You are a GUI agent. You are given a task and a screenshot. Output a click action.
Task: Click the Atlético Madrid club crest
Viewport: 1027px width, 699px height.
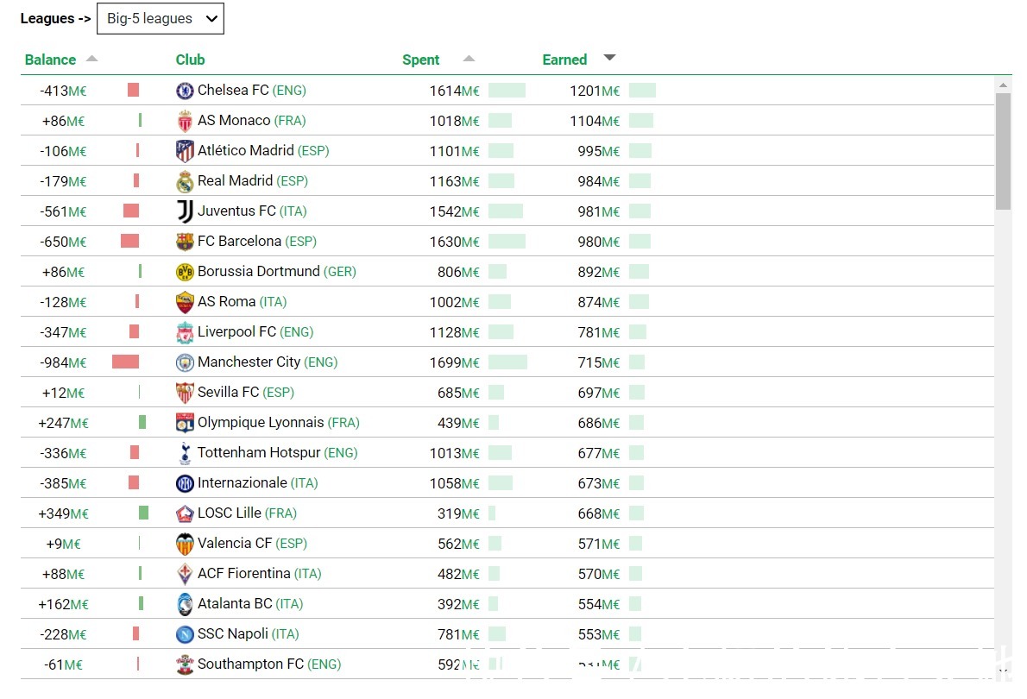tap(185, 151)
